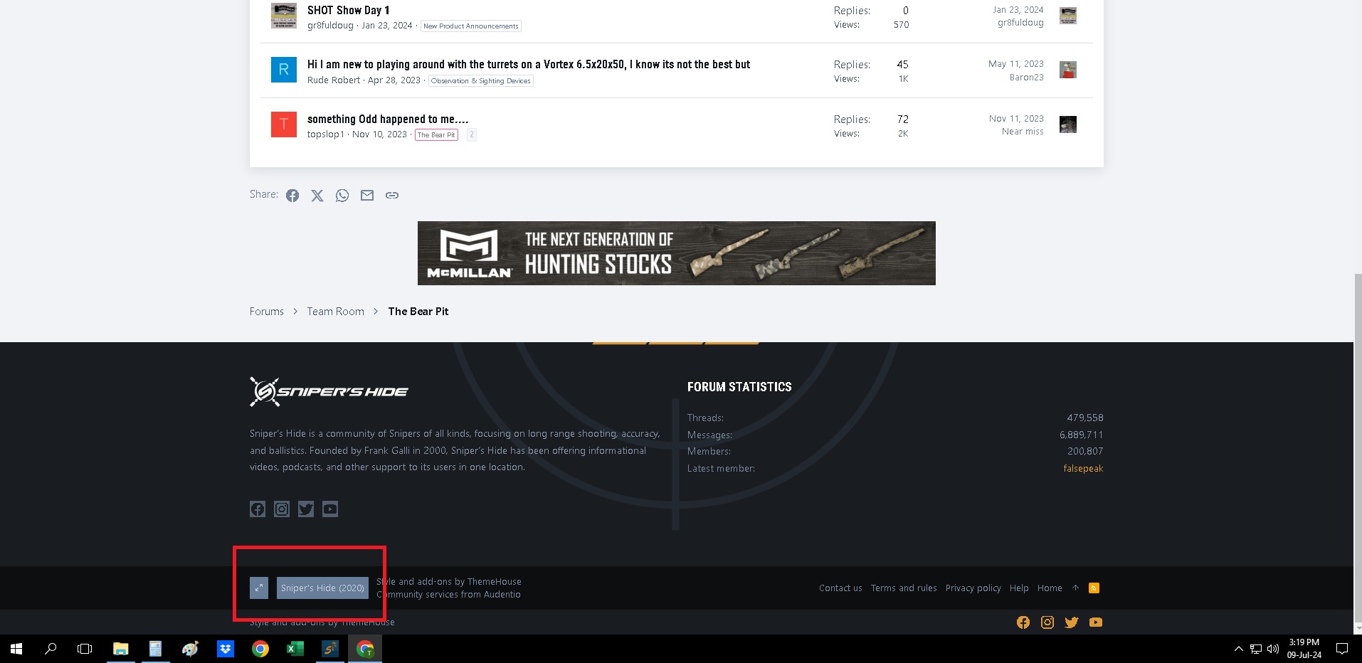Go to Forums breadcrumb
The image size is (1362, 663).
[x=267, y=312]
